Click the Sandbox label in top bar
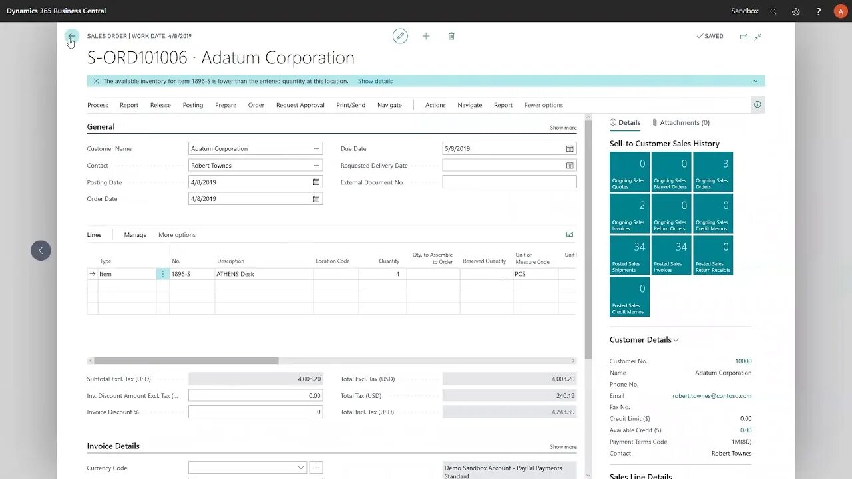Screen dimensions: 852x479 pos(745,11)
